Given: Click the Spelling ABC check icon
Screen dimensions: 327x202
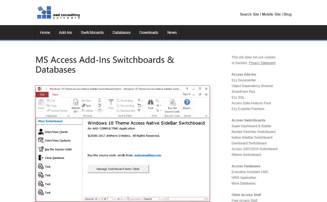Looking at the screenshot, I should click(100, 106).
